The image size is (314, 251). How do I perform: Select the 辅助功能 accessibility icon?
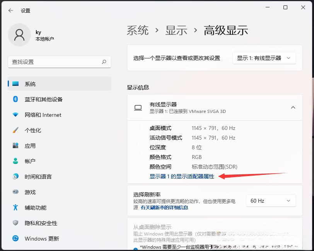pos(15,208)
